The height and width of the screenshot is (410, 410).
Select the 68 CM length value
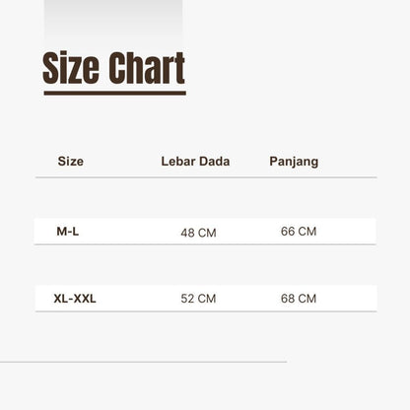pos(299,299)
